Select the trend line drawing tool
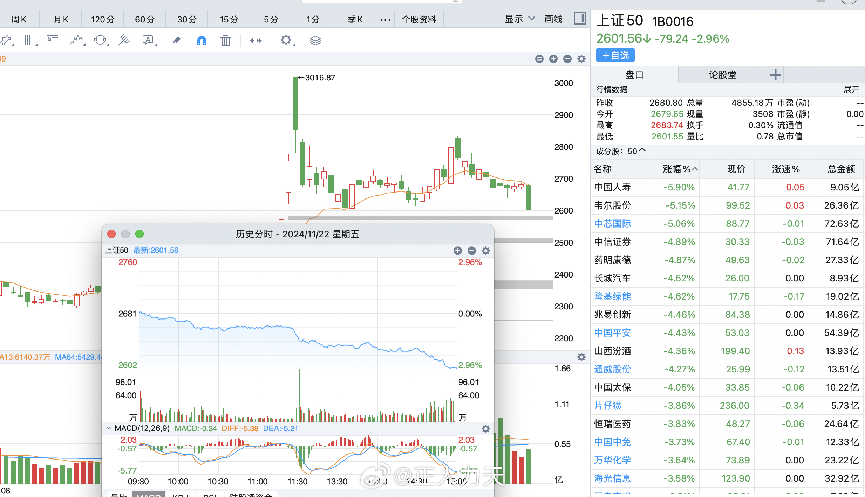The height and width of the screenshot is (497, 865). 6,41
